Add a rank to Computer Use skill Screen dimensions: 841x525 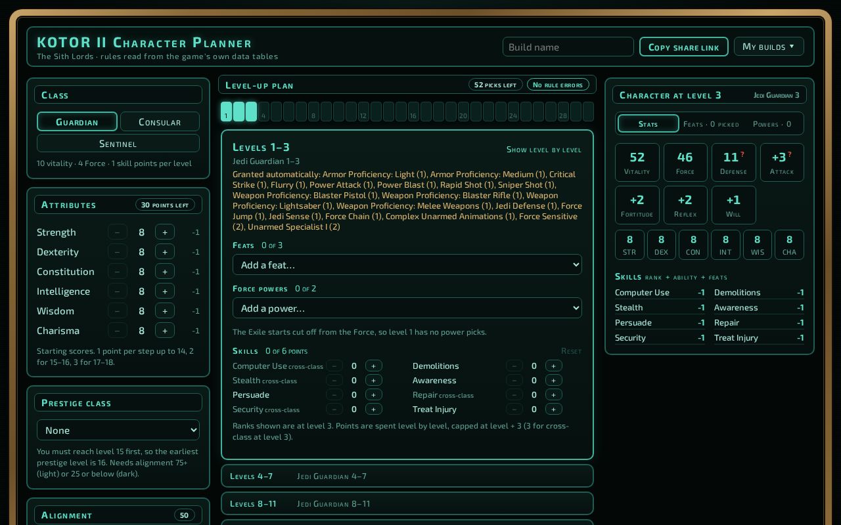(x=373, y=366)
